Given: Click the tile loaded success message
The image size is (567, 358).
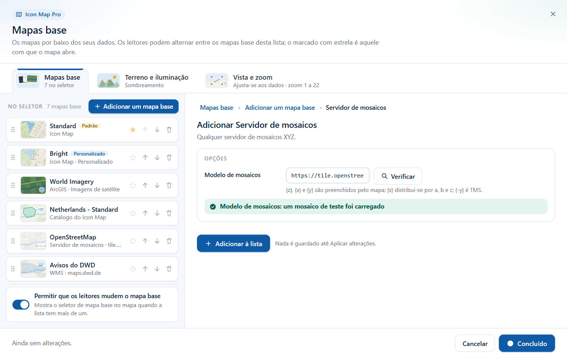Looking at the screenshot, I should pyautogui.click(x=376, y=206).
